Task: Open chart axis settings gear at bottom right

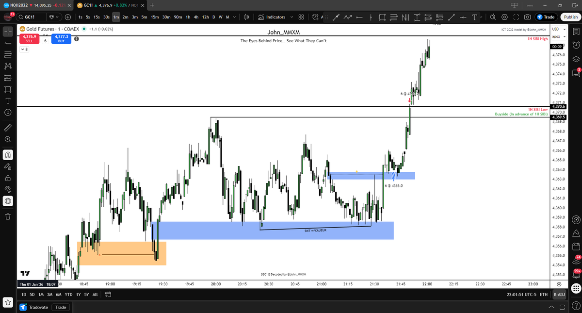Action: [x=559, y=284]
